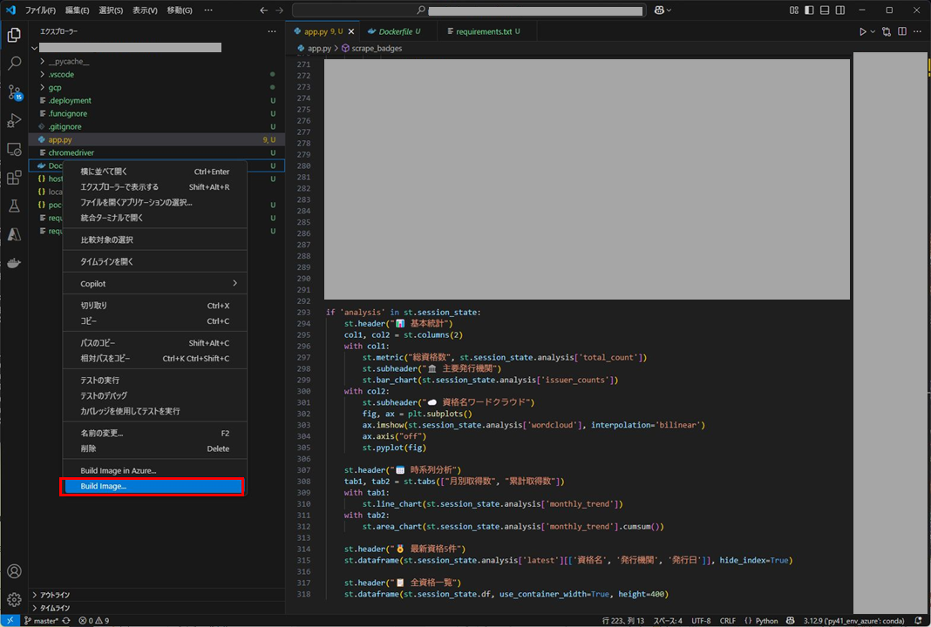This screenshot has height=627, width=931.
Task: Toggle the bottom panel layout button
Action: (x=824, y=10)
